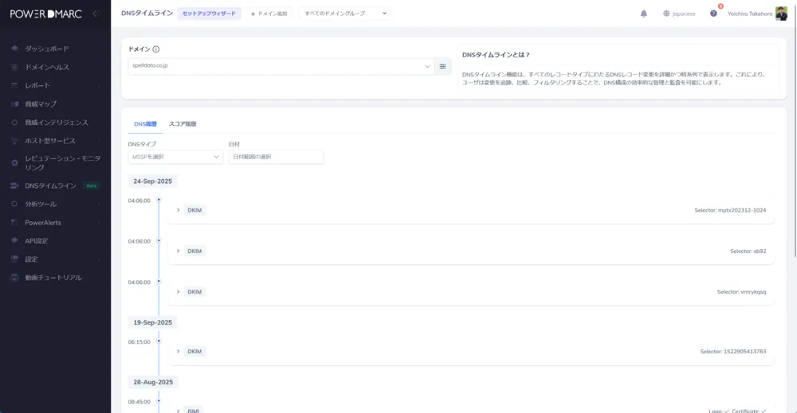The width and height of the screenshot is (797, 413).
Task: Open the すべてのドメイングループ dropdown
Action: pos(345,14)
